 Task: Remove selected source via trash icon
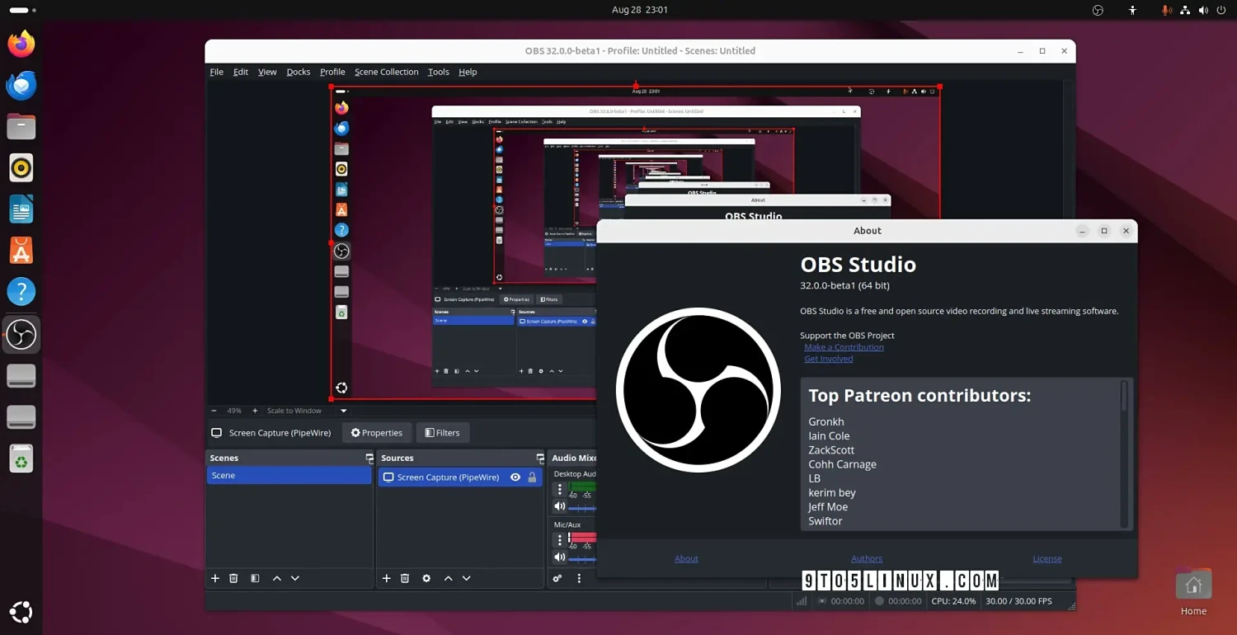[405, 578]
